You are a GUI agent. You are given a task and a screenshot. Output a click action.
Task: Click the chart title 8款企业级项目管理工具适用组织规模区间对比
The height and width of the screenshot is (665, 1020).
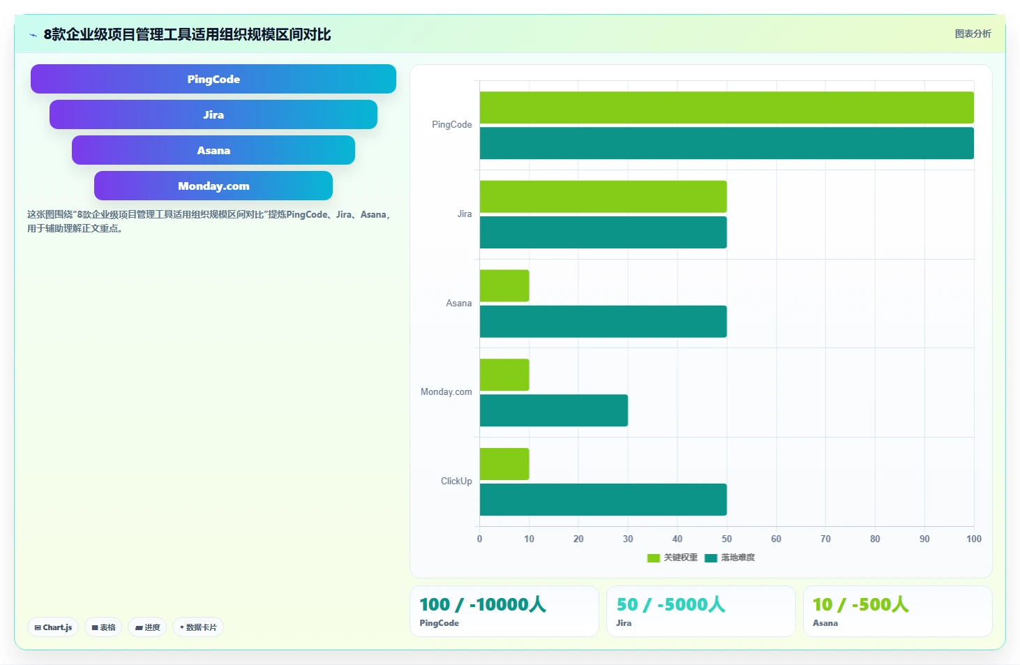click(x=187, y=34)
